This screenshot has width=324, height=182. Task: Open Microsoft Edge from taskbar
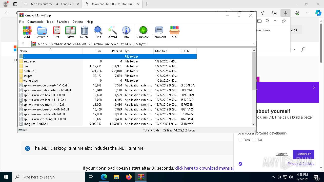click(x=104, y=177)
